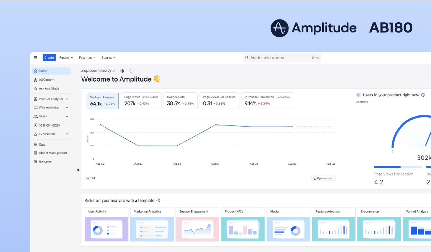This screenshot has width=431, height=252.
Task: Select the Page Views metric card
Action: [141, 101]
